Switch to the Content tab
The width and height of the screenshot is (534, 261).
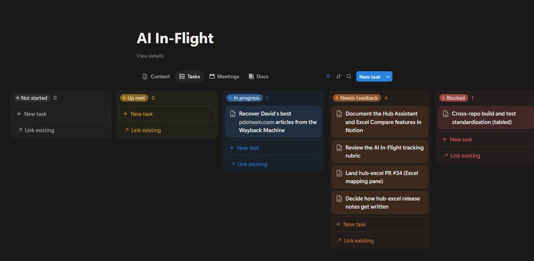pos(156,76)
